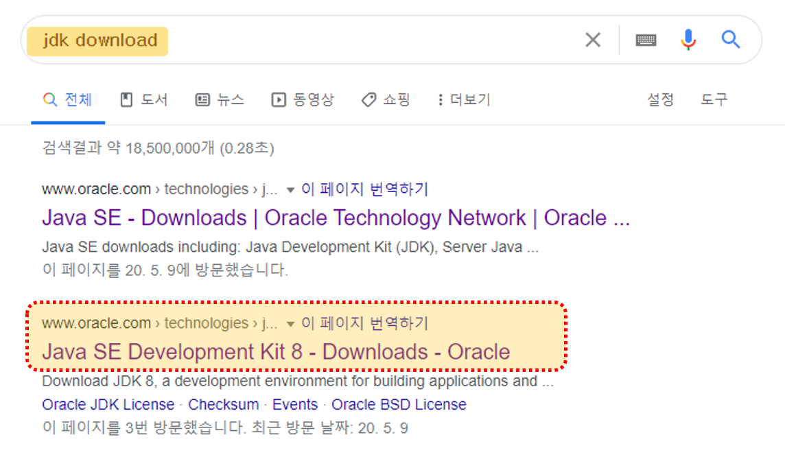Translate the Java SE Development Kit 8 result page
Viewport: 785px width, 459px height.
pyautogui.click(x=364, y=323)
